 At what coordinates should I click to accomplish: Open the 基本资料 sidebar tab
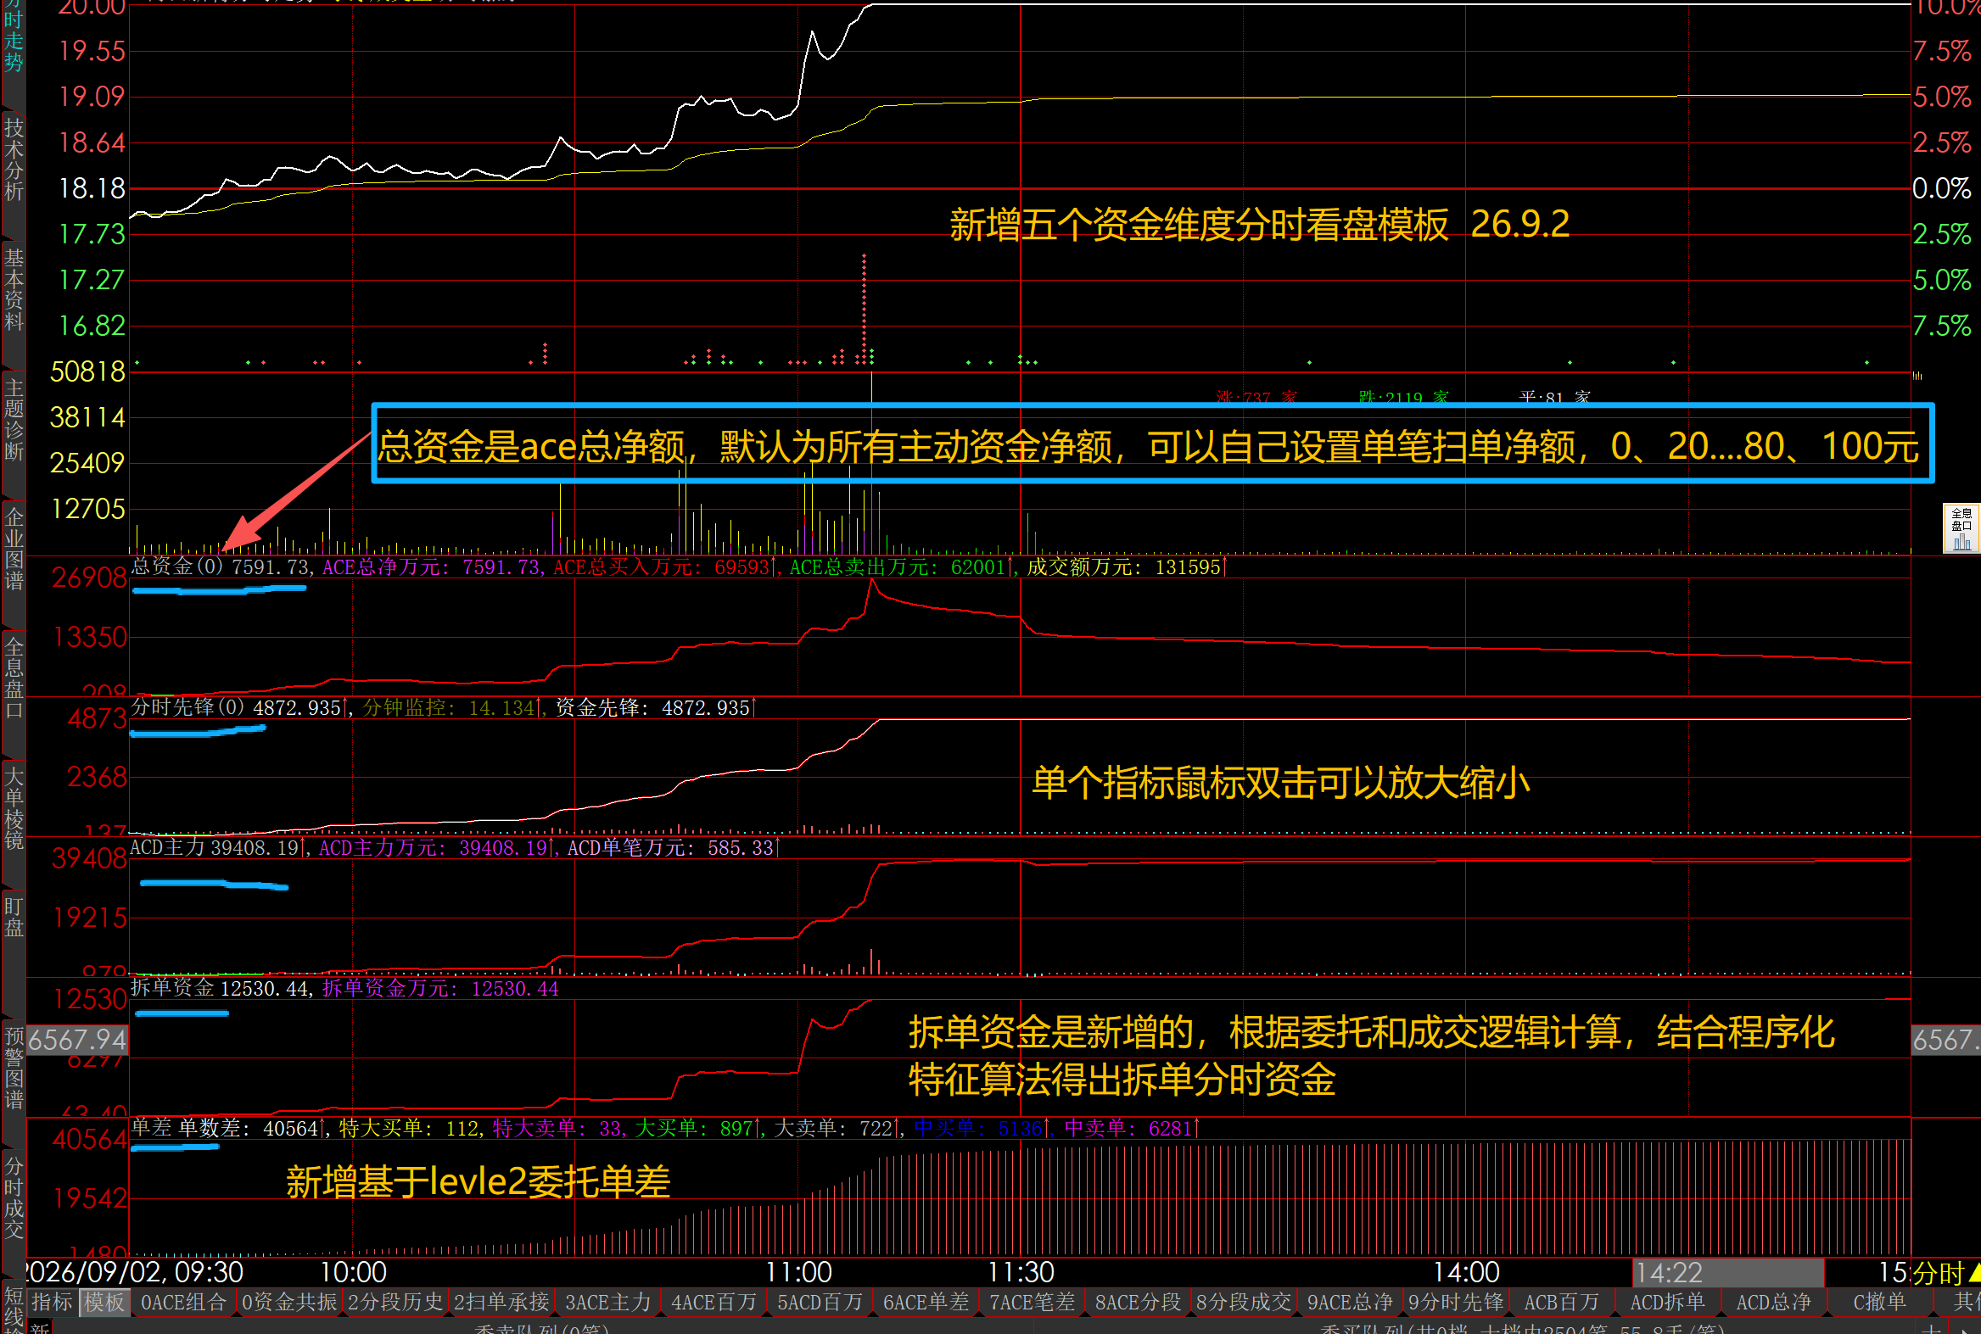click(x=13, y=289)
